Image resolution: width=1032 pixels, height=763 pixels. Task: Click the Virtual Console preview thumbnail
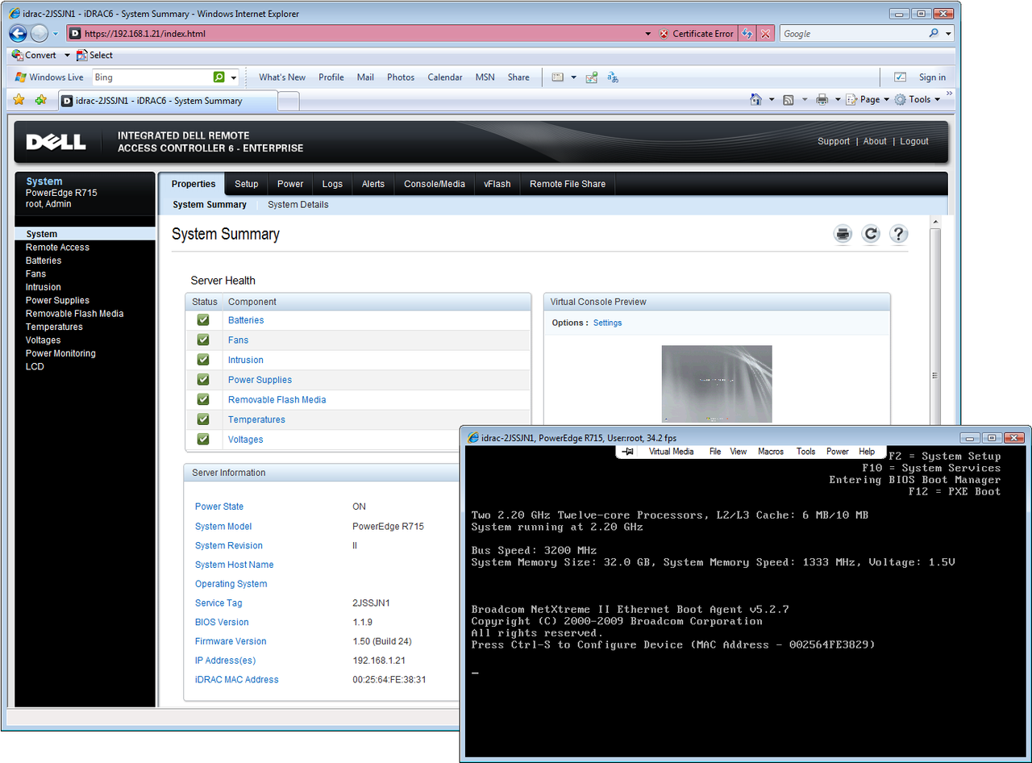(x=717, y=384)
